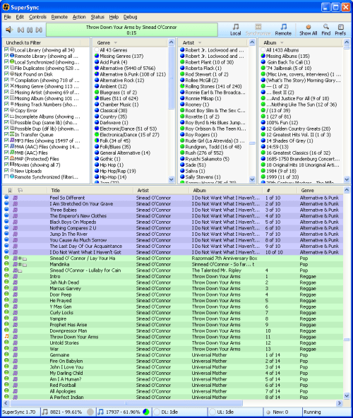Open the Debug menu
This screenshot has width=353, height=418.
pos(130,17)
